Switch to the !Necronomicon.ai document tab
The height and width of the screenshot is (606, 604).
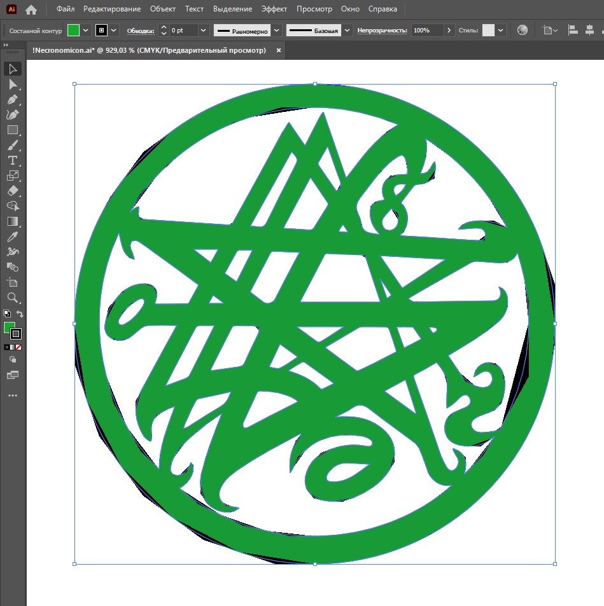coord(149,50)
